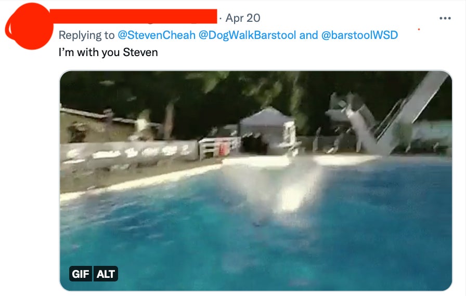
Task: Open the Apr 20 timestamp link
Action: click(243, 18)
